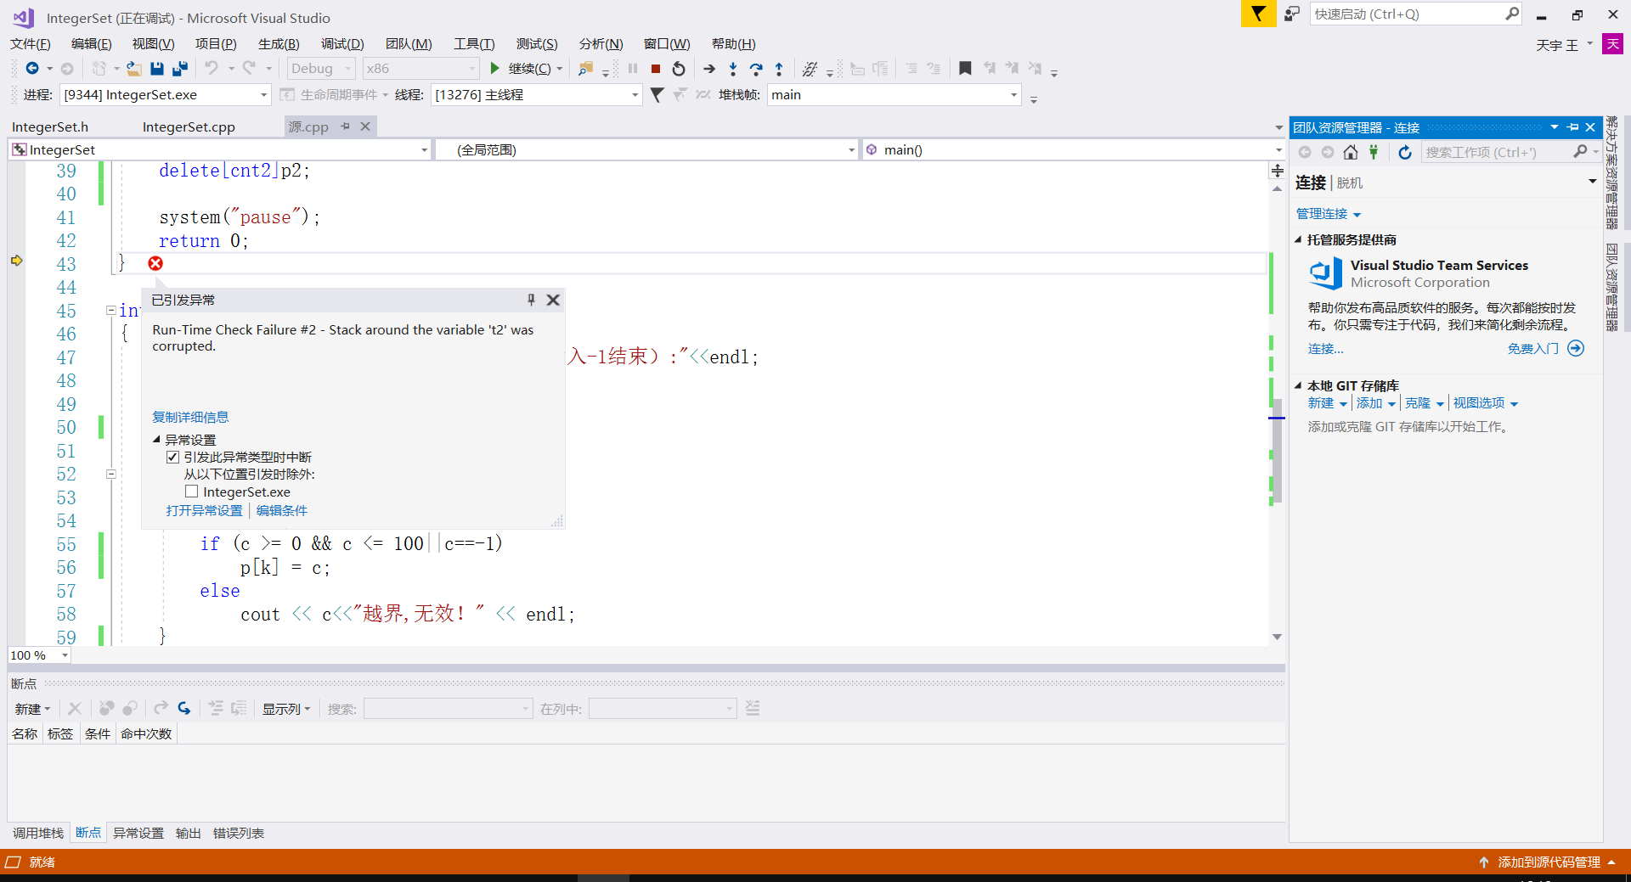This screenshot has height=882, width=1631.
Task: Open the Manage Connections dropdown link
Action: (x=1329, y=214)
